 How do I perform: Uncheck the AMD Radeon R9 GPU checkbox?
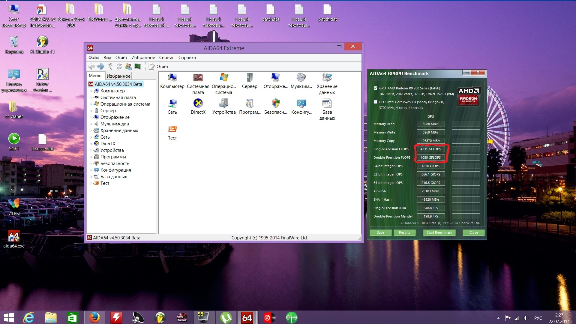[x=375, y=88]
